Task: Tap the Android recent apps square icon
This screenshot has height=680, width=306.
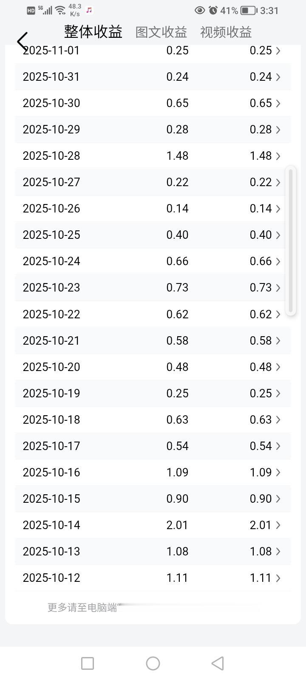Action: coord(88,663)
